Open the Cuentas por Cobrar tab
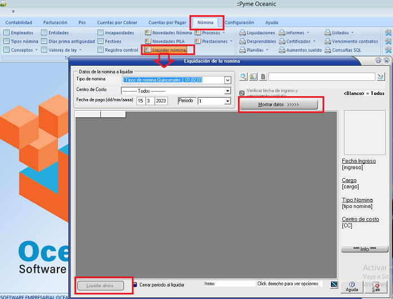 click(x=117, y=22)
